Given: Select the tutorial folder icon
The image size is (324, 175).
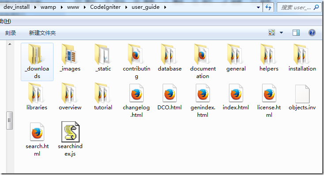Looking at the screenshot, I should click(x=102, y=93).
